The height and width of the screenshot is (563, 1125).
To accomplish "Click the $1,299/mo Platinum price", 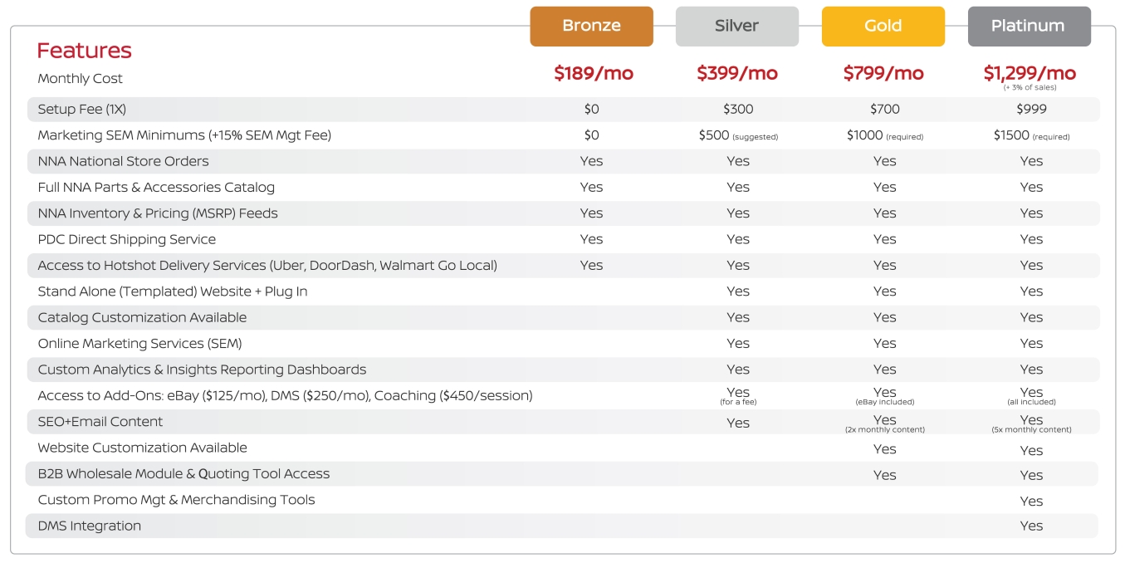I will pos(1030,73).
